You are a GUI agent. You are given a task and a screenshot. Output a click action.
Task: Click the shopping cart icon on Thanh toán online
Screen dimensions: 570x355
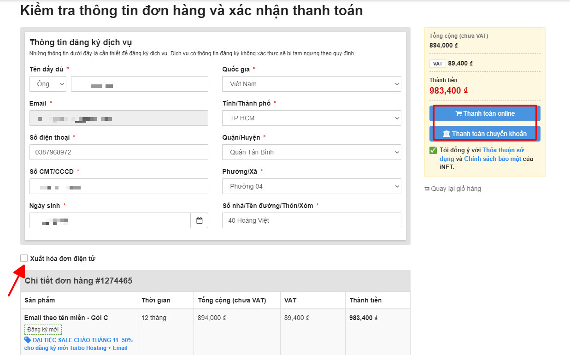coord(458,113)
